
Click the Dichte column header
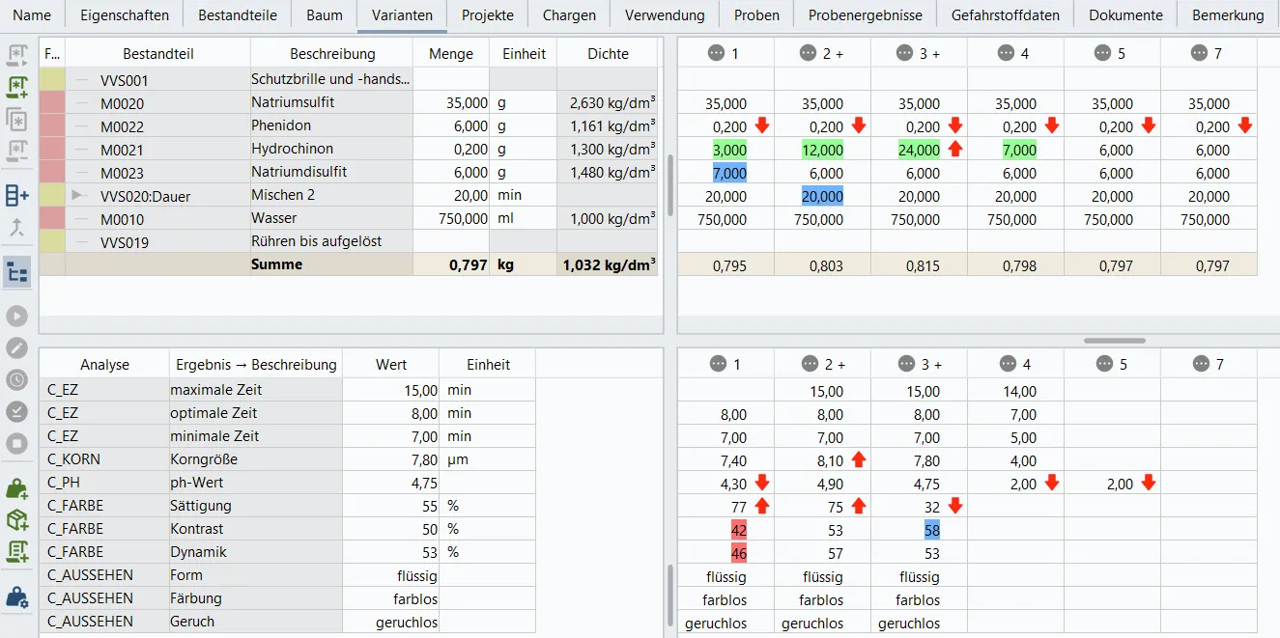tap(608, 53)
